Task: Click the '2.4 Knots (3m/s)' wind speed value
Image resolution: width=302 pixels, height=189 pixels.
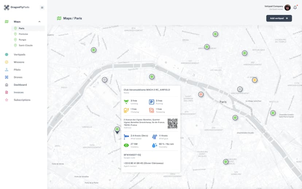Action: click(x=139, y=136)
